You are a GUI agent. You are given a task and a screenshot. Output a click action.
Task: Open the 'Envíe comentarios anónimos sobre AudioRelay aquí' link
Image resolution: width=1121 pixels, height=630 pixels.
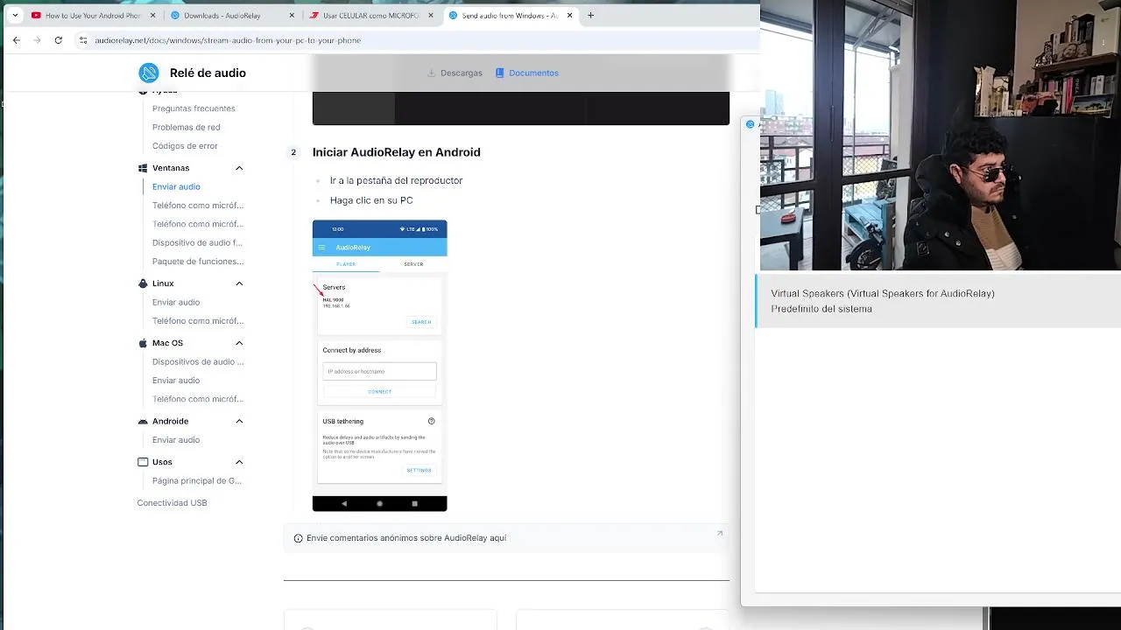pyautogui.click(x=406, y=538)
